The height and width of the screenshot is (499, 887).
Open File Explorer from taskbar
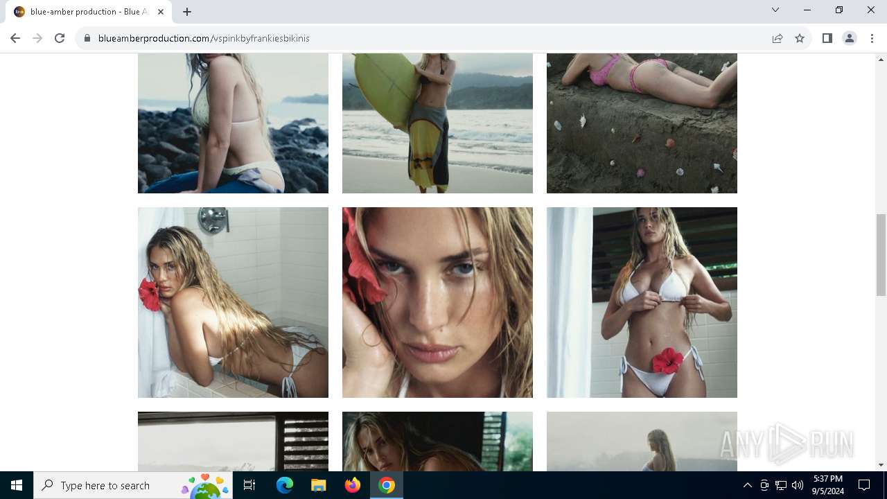pos(319,485)
